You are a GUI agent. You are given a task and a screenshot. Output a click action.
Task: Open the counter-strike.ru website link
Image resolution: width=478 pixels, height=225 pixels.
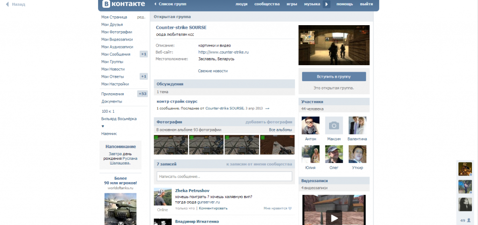coord(223,52)
